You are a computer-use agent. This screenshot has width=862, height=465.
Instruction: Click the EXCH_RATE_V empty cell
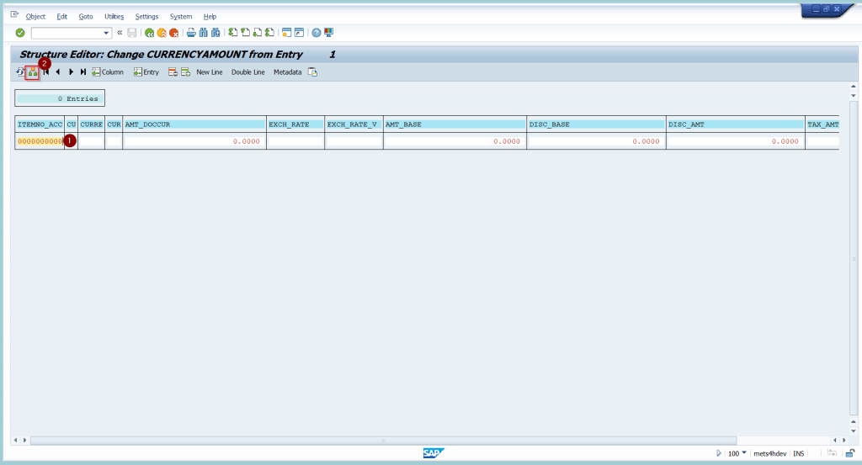point(354,141)
